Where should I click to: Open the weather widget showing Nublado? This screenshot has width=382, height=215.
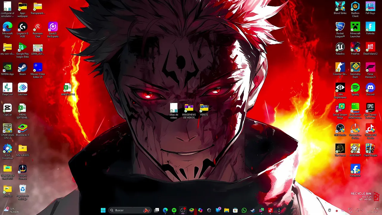[x=11, y=210]
